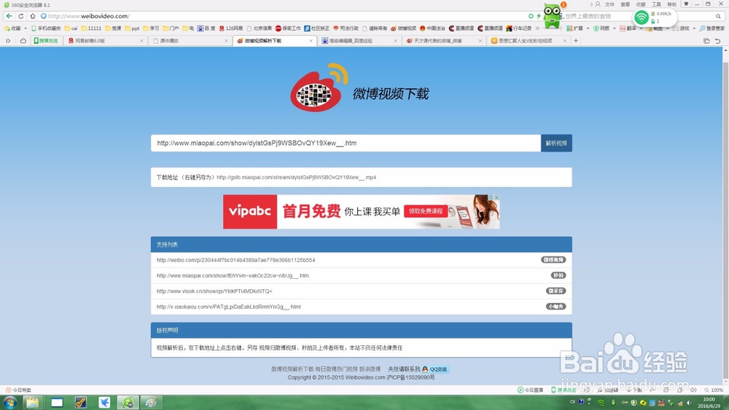
Task: Click the green lightning speed-mode icon
Action: (x=539, y=16)
